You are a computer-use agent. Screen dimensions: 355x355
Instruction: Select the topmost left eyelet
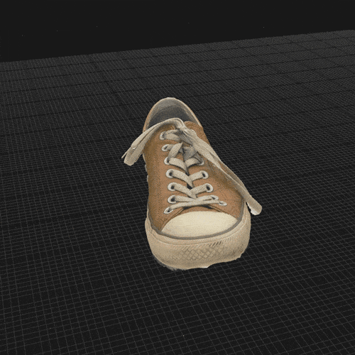point(163,136)
